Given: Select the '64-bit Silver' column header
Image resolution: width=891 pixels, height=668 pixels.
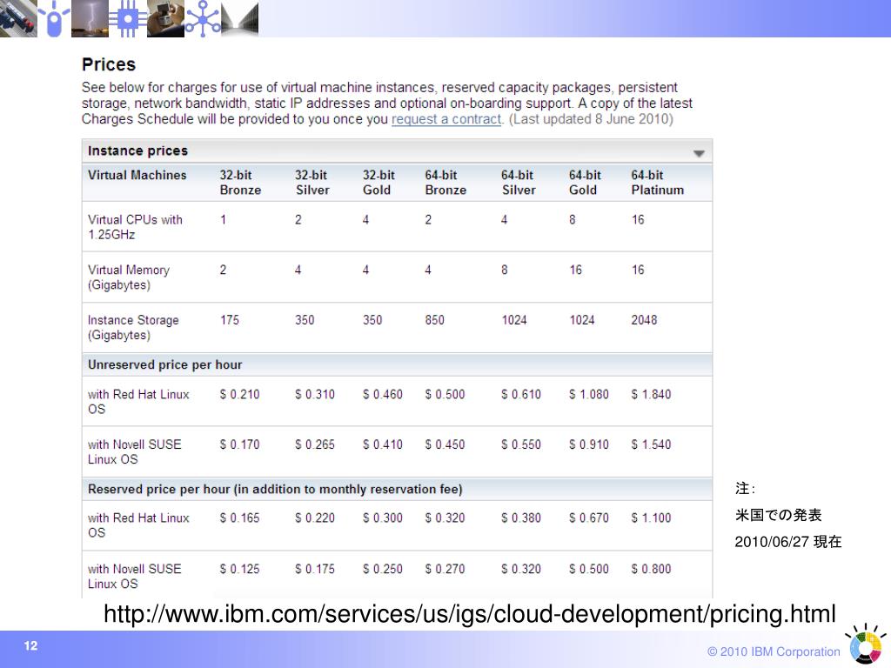Looking at the screenshot, I should 519,183.
